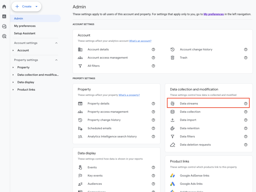
Task: Open the Explore section icon
Action: (x=4, y=26)
